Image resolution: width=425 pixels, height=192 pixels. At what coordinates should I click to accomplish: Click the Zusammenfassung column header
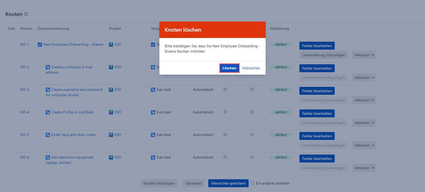pos(53,28)
